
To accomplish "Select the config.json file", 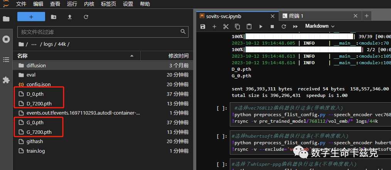I will [103, 84].
